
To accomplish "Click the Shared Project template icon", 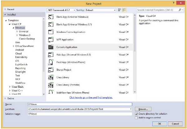I will point(51,70).
